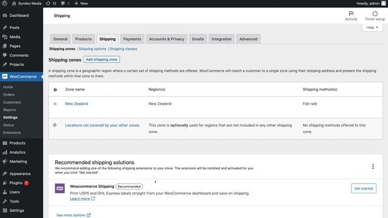Open the Help dropdown

tap(372, 27)
